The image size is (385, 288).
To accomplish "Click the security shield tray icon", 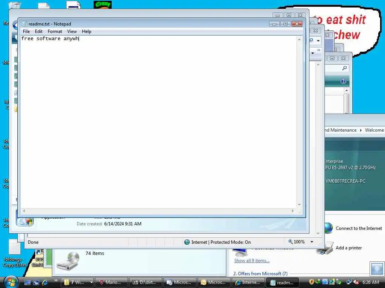I will (312, 282).
